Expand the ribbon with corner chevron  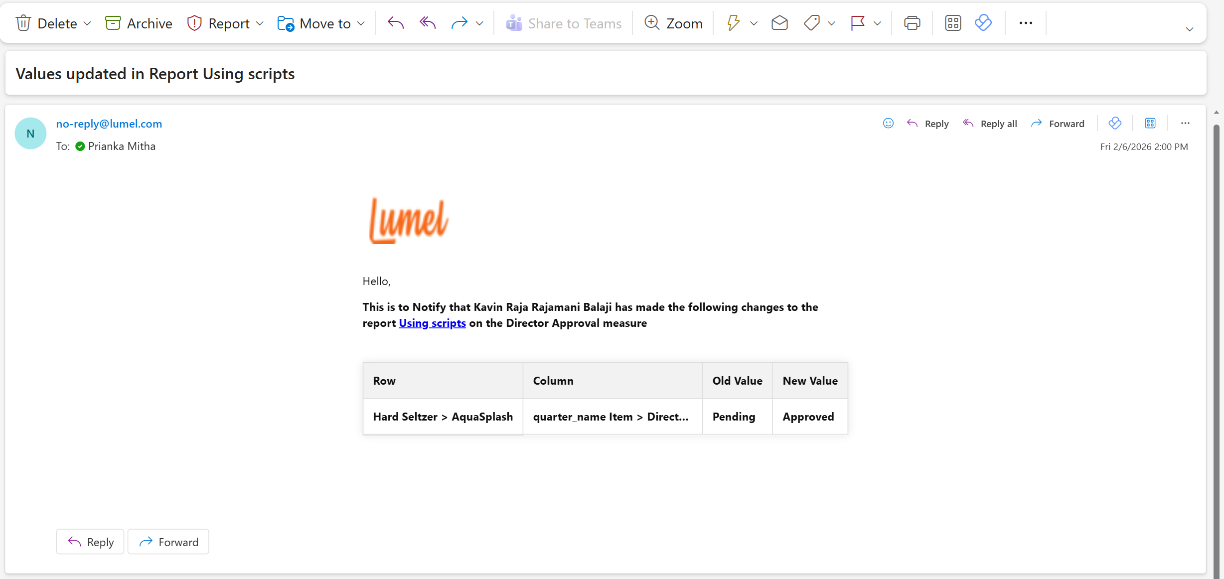(x=1190, y=29)
